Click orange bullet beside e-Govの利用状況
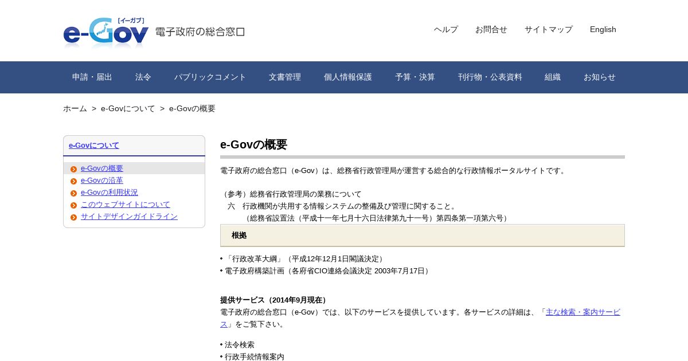The width and height of the screenshot is (688, 361). pos(73,193)
